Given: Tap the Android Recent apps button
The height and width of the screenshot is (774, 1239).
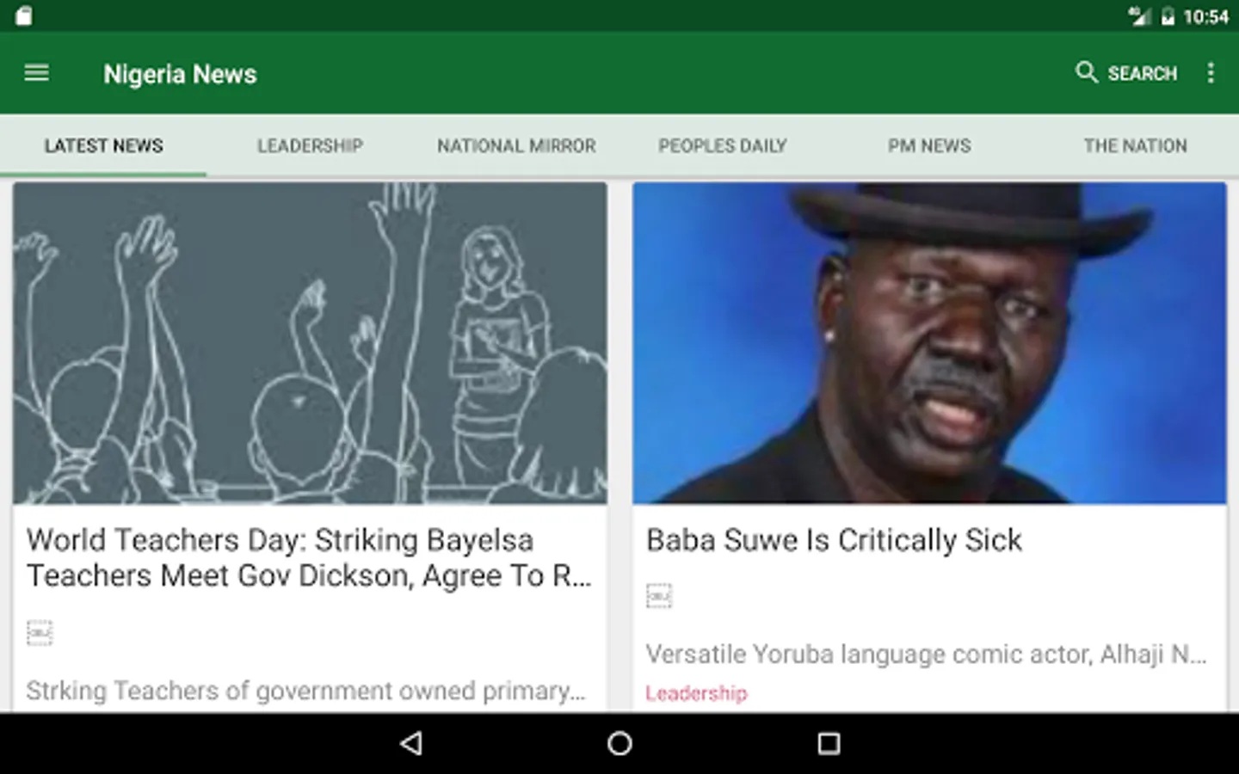Looking at the screenshot, I should pos(829,743).
